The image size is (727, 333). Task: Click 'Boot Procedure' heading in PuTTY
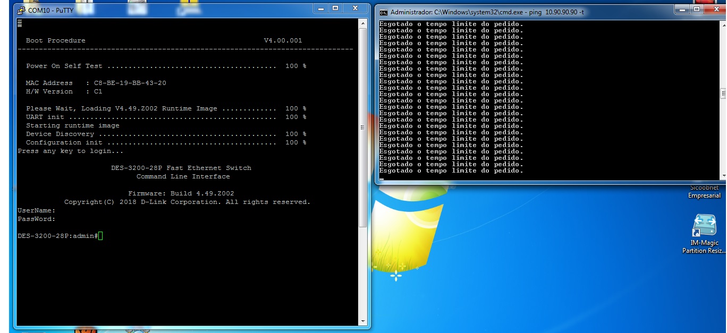point(56,40)
